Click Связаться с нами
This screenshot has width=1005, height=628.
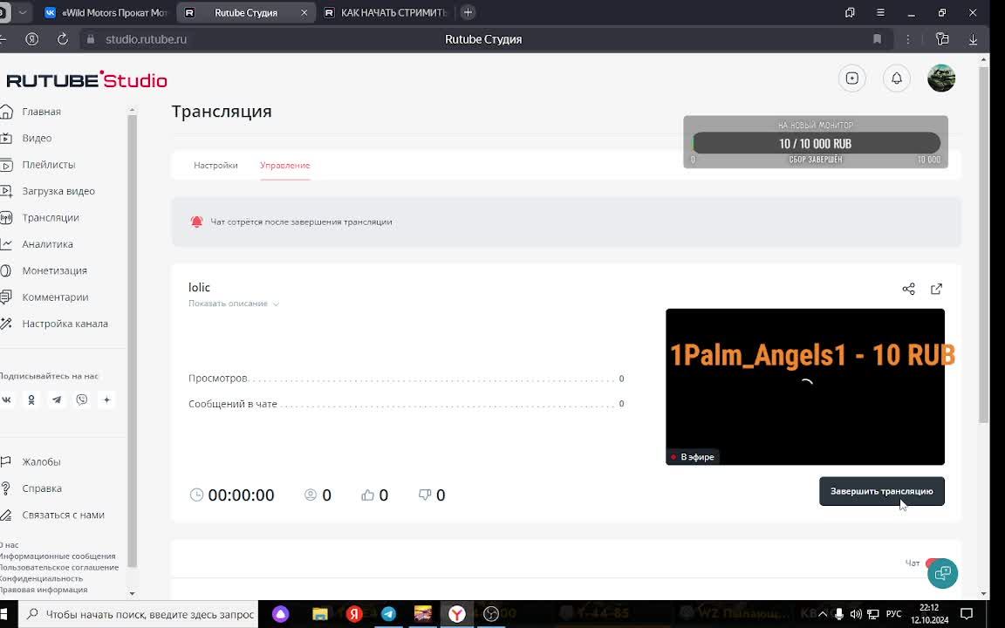[x=63, y=515]
